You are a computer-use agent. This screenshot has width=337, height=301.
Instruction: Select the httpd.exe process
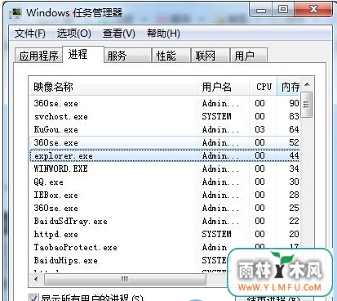(165, 234)
